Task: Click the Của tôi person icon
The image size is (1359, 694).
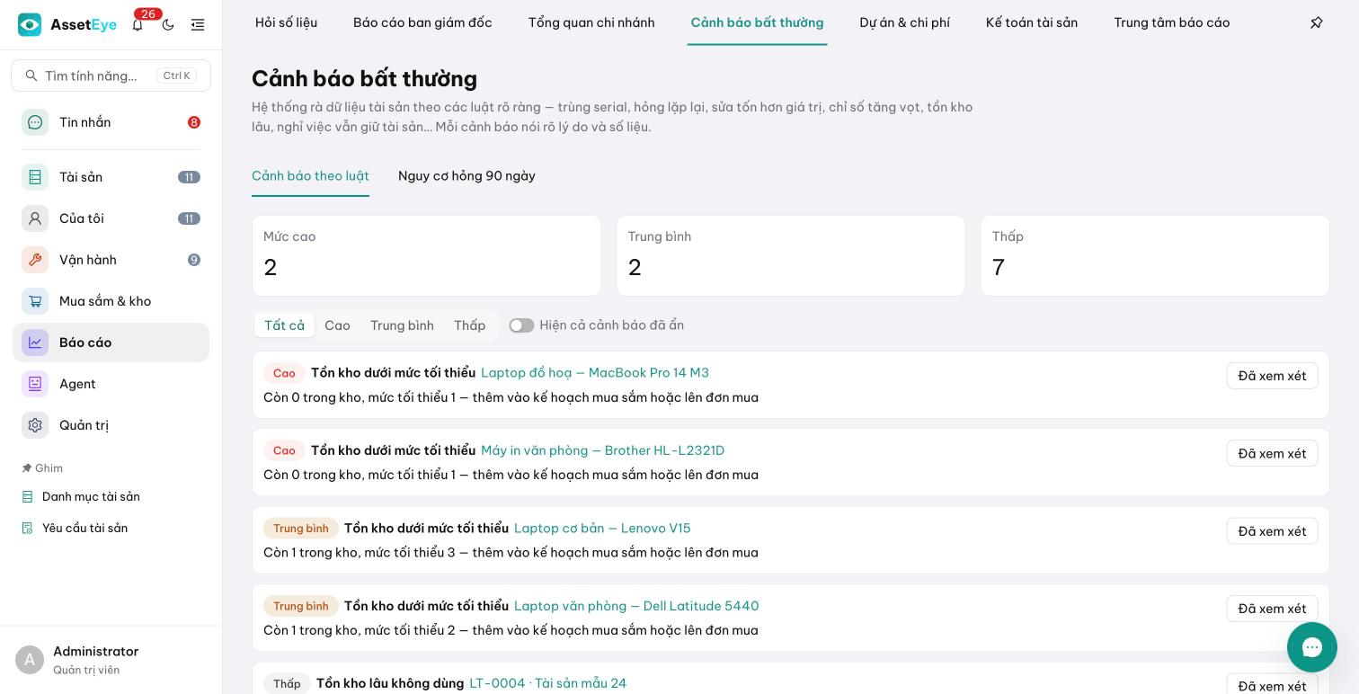Action: pos(35,218)
